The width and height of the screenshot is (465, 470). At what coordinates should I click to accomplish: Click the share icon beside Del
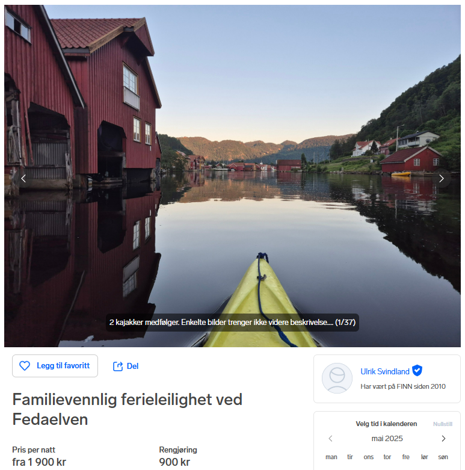(118, 366)
